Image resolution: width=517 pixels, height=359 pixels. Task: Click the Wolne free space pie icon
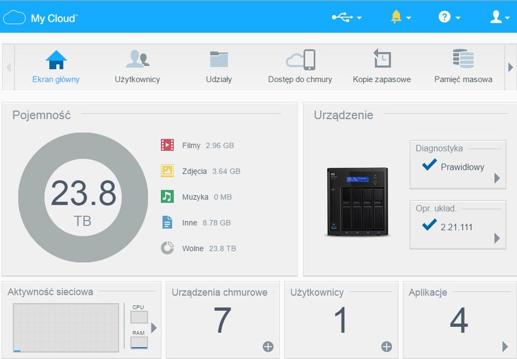(167, 248)
